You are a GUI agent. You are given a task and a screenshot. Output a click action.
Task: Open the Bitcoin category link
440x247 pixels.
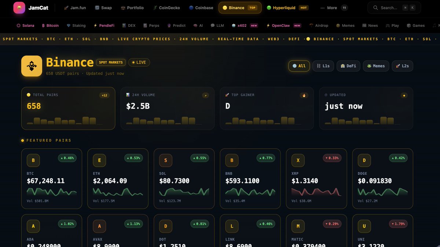50,26
